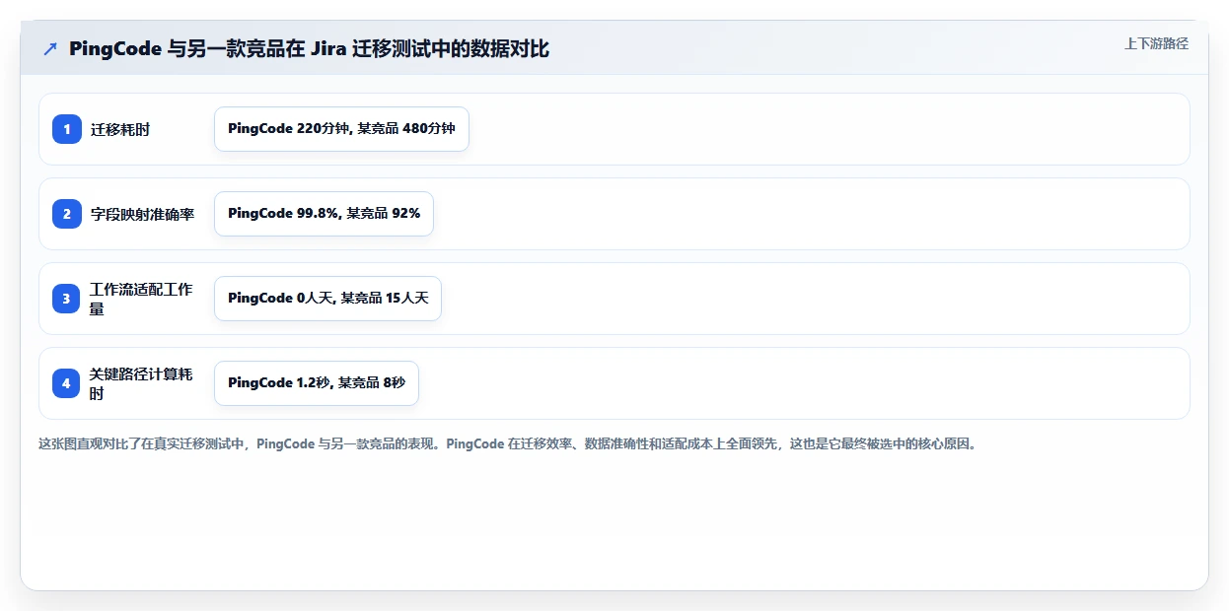Click the description paragraph below the rows
The image size is (1229, 611).
point(507,443)
